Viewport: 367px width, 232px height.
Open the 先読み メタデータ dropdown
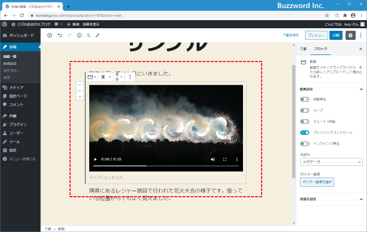331,162
